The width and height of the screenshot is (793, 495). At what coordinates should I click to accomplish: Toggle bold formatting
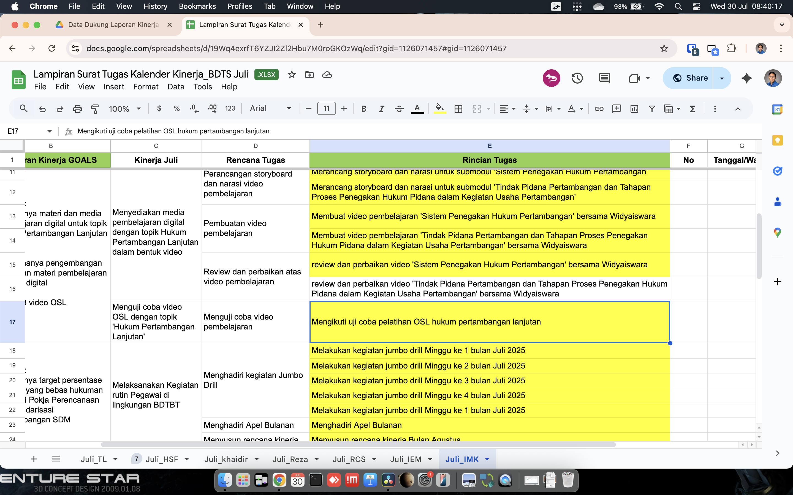point(363,109)
